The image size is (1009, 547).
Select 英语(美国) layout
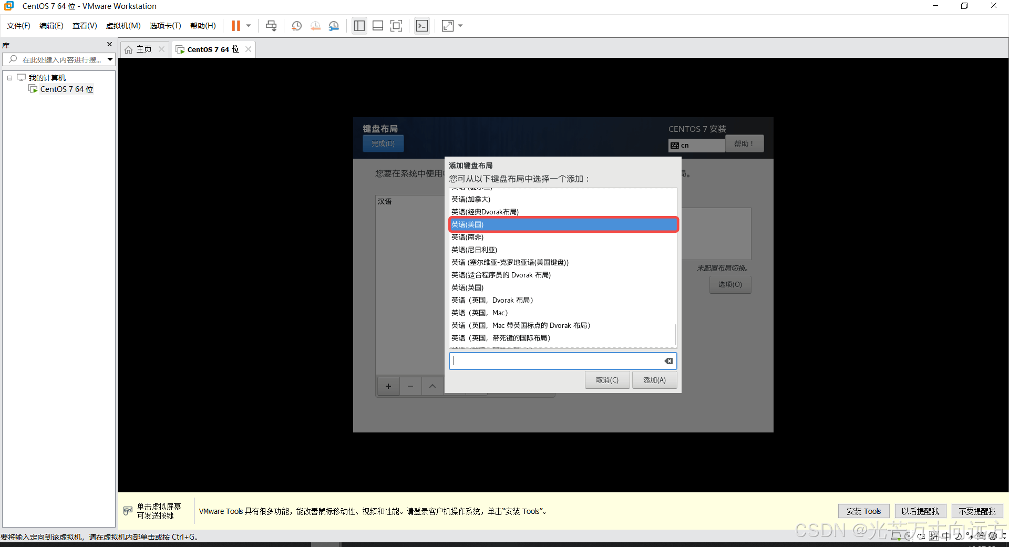point(562,224)
